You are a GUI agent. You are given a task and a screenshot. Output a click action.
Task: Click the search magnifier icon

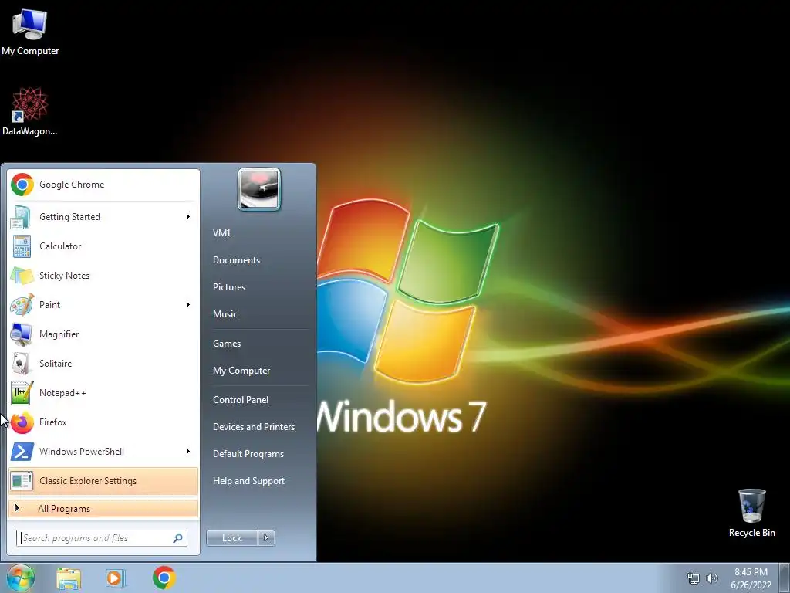178,538
